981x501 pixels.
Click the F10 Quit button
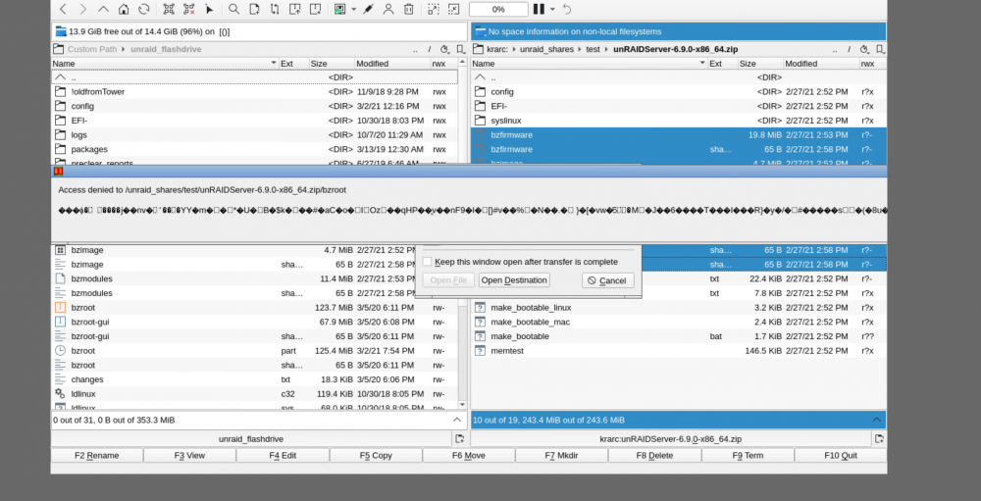(x=841, y=455)
